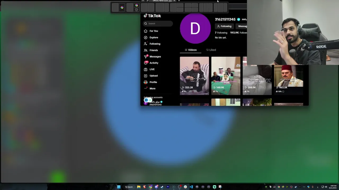Open the Friends page

click(154, 50)
